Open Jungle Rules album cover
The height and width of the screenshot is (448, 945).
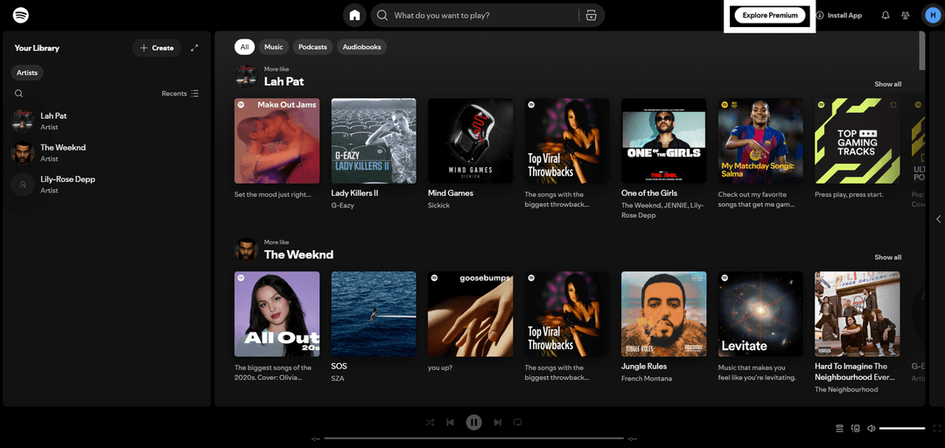[x=663, y=314]
